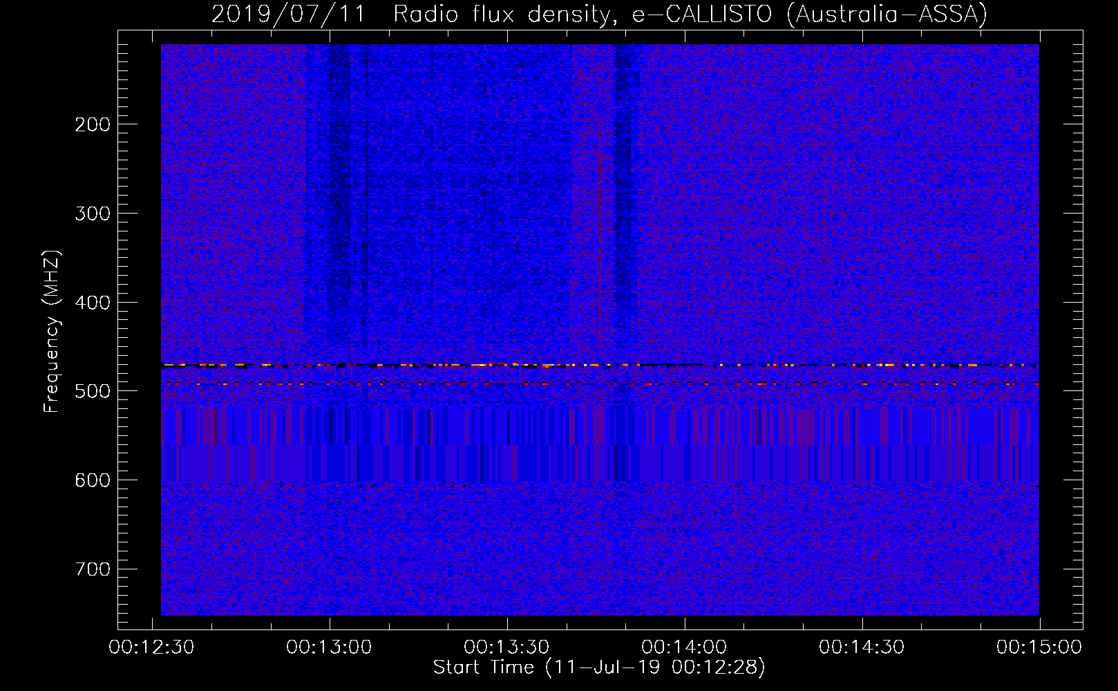Viewport: 1118px width, 691px height.
Task: Click the orange interference line near 470 MHz
Action: [600, 365]
